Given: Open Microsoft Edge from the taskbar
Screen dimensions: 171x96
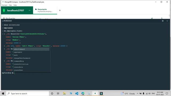Looking at the screenshot, I should pos(83,94).
